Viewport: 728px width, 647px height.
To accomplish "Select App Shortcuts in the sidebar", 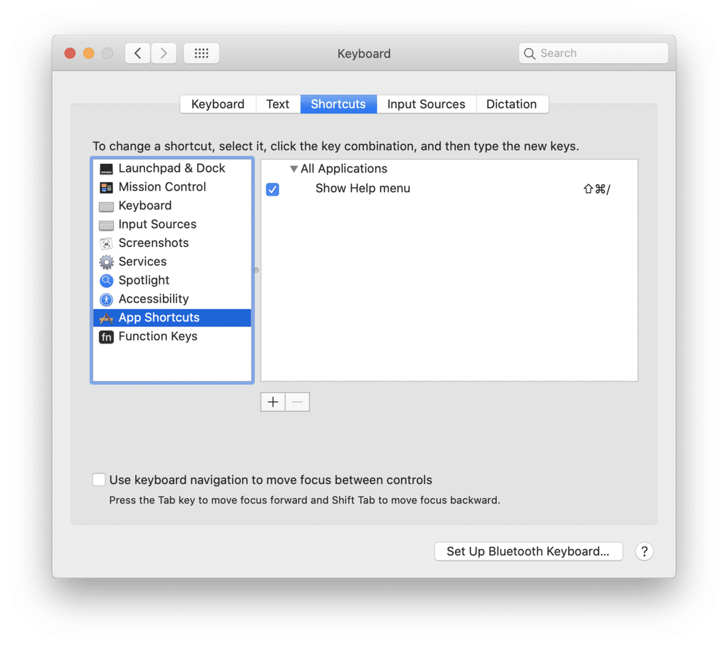I will tap(159, 317).
